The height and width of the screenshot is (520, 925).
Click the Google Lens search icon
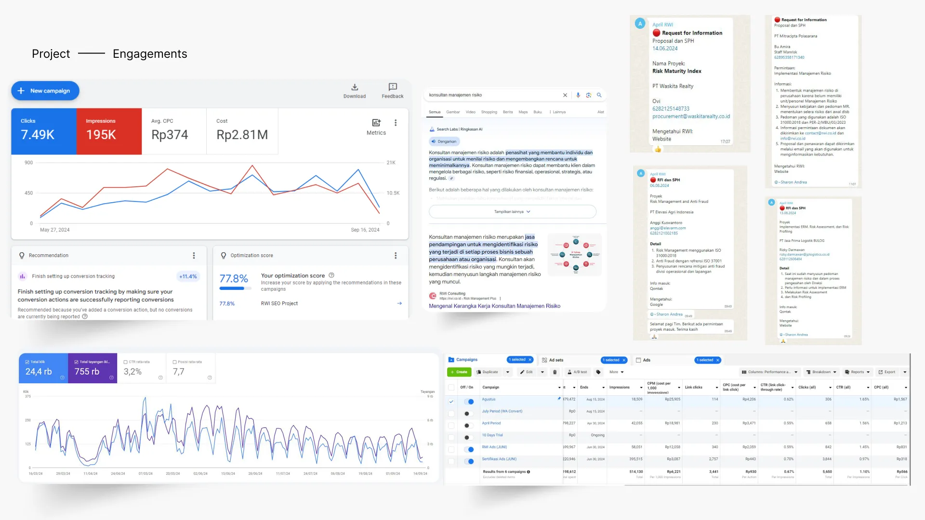[589, 95]
